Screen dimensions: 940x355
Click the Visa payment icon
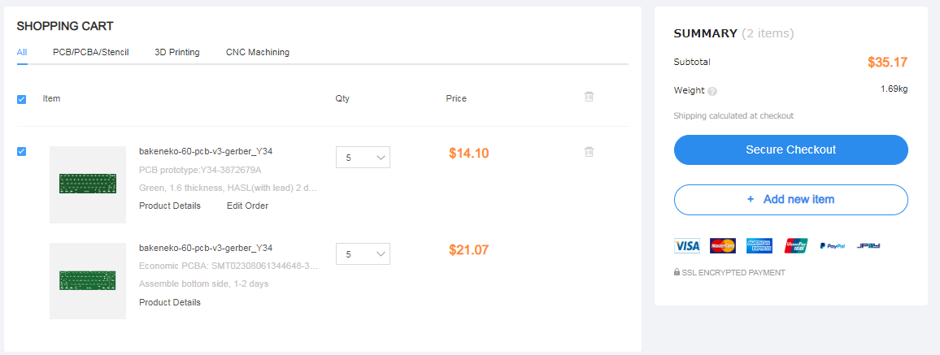pyautogui.click(x=686, y=245)
